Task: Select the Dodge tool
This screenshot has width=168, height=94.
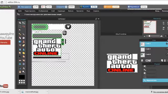Action: pos(20,57)
